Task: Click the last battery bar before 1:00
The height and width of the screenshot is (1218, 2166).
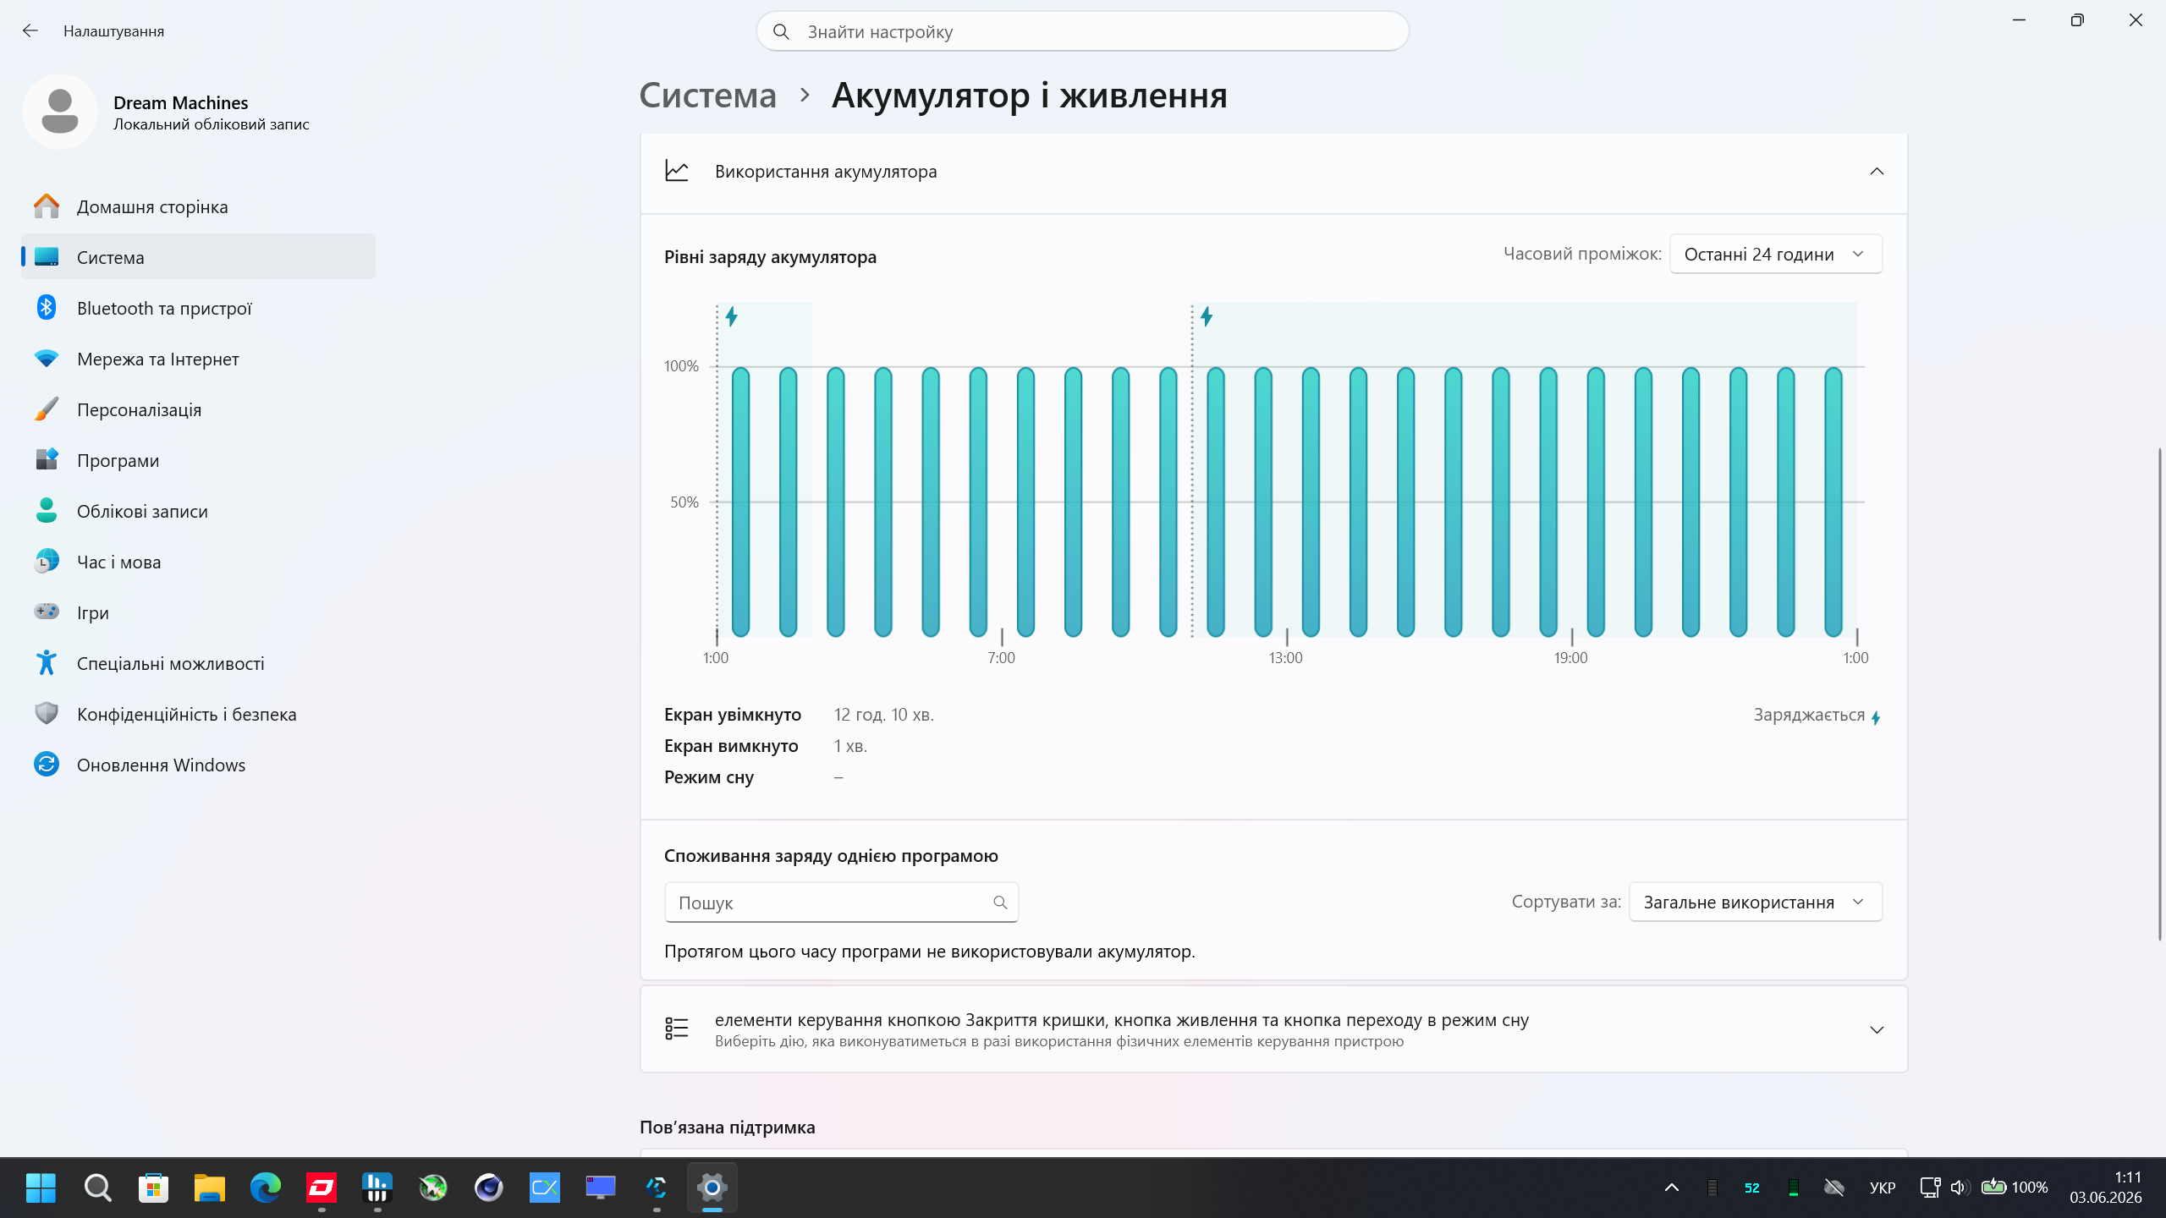Action: point(1833,502)
